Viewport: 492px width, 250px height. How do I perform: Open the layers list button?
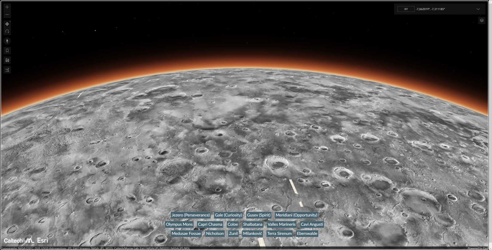point(482,20)
